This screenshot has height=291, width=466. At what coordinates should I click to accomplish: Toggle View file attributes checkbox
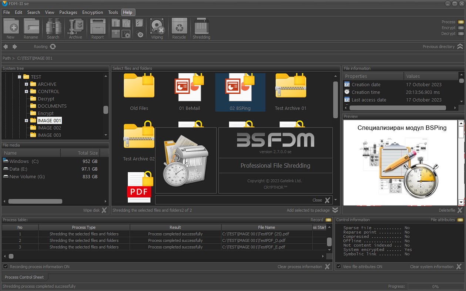tap(339, 267)
